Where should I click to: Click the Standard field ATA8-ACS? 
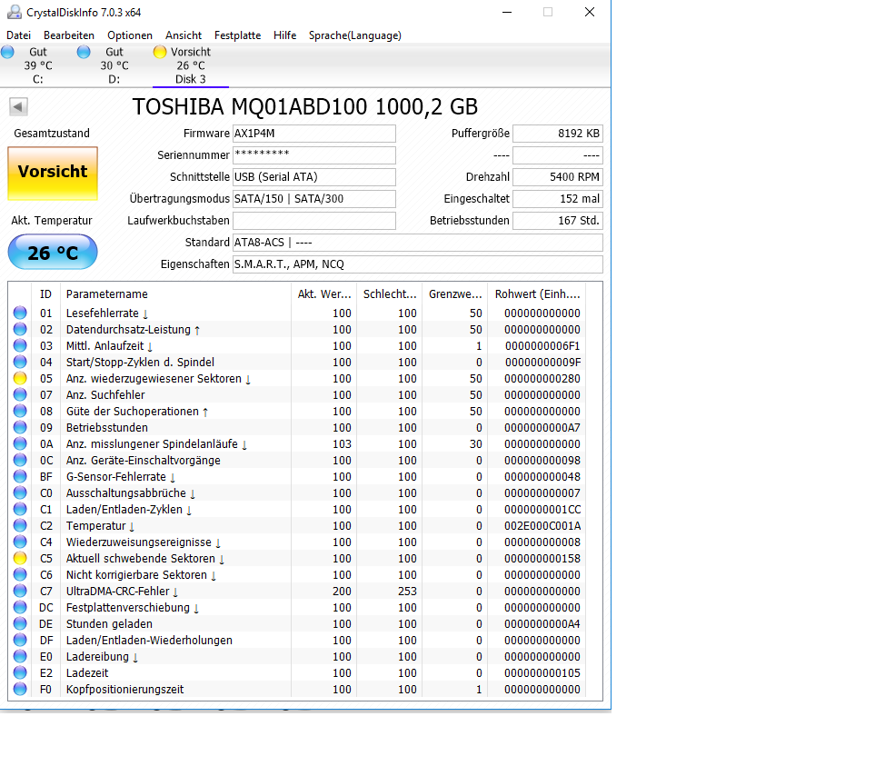[x=418, y=243]
